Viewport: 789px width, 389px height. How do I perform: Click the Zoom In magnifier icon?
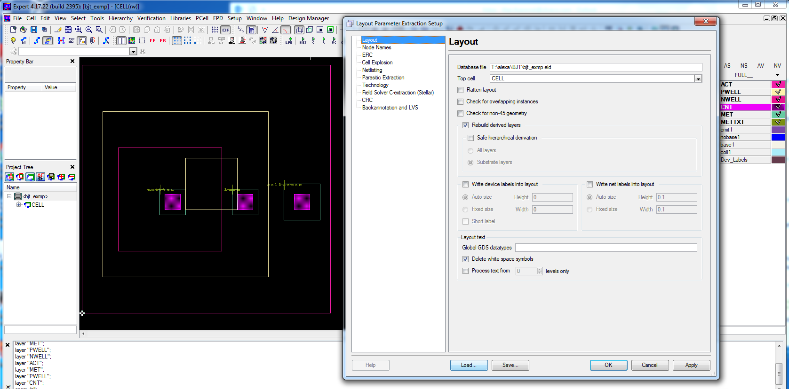(79, 30)
